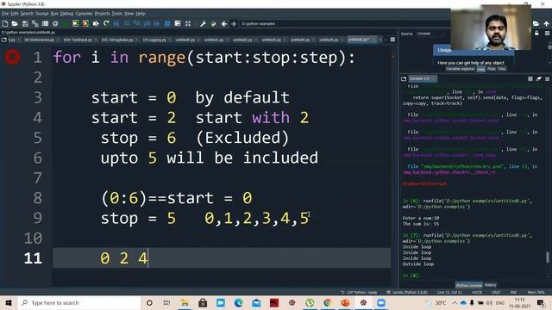Open the Run menu
Image resolution: width=552 pixels, height=310 pixels.
coord(54,14)
